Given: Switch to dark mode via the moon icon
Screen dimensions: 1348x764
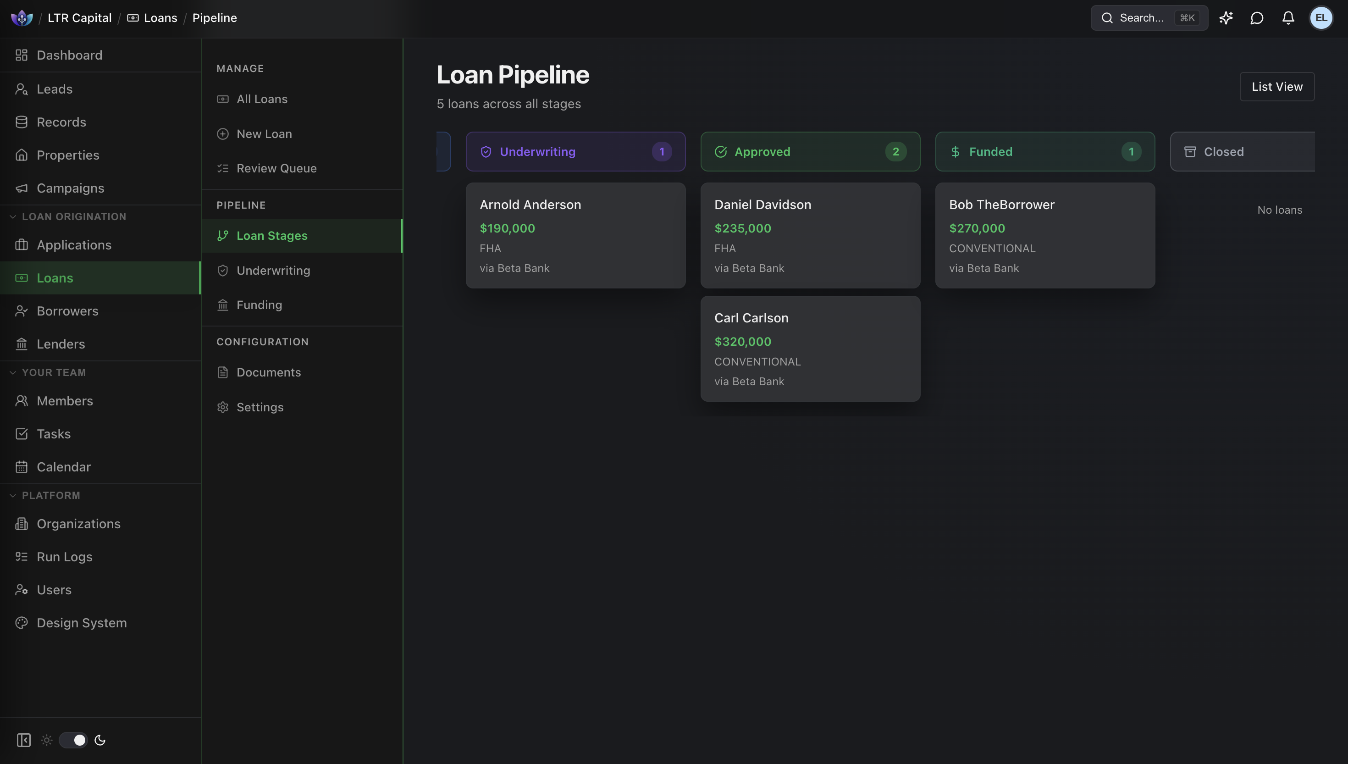Looking at the screenshot, I should pyautogui.click(x=99, y=740).
